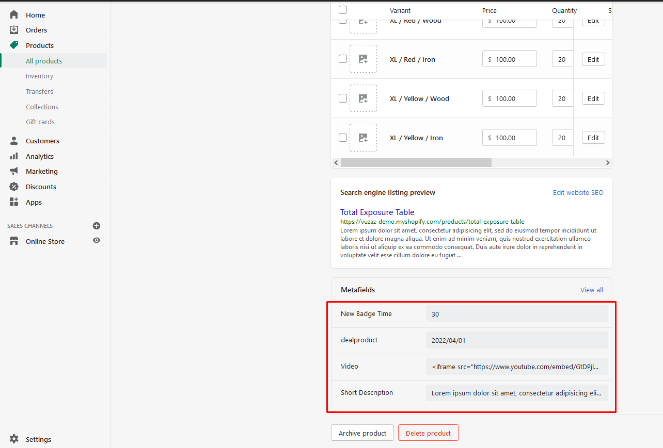Click the Discounts badge icon
663x448 pixels.
coord(14,187)
